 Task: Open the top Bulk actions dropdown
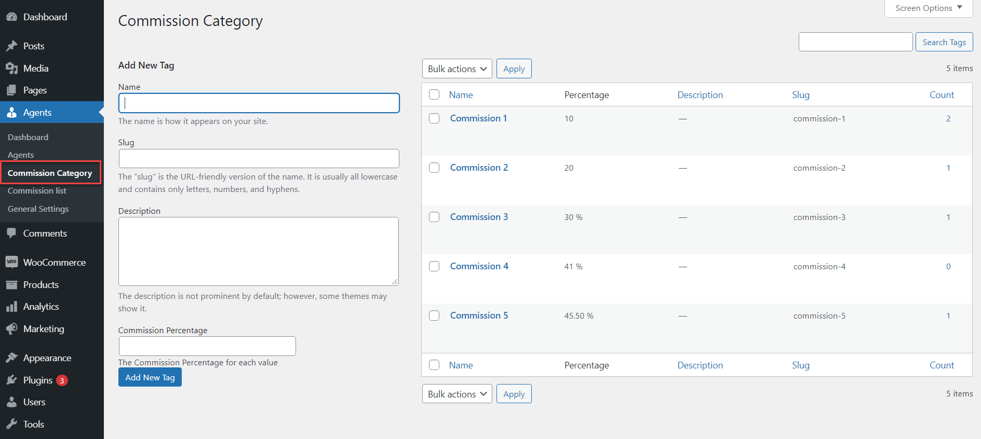(457, 68)
